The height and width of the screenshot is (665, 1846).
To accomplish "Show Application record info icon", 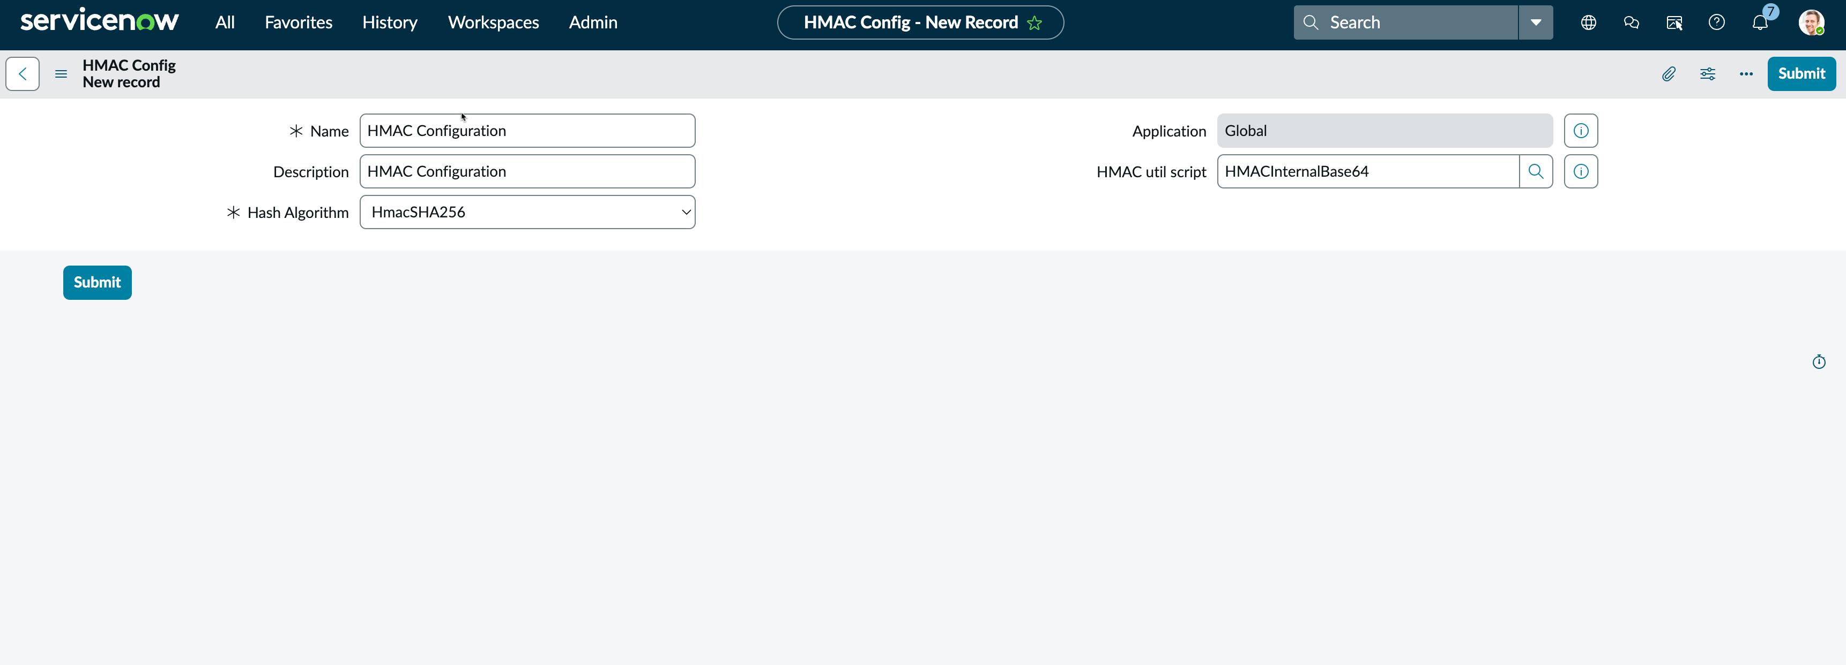I will pos(1581,131).
